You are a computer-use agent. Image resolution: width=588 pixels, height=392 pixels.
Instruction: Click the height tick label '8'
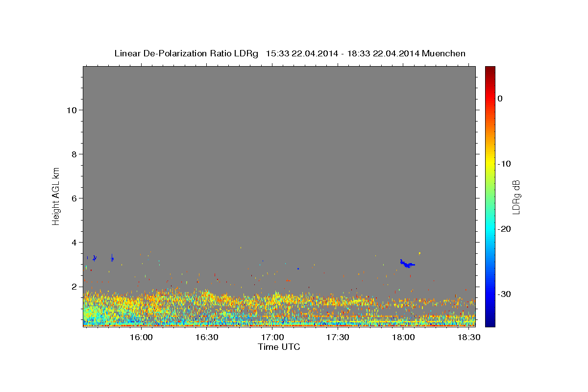[74, 154]
